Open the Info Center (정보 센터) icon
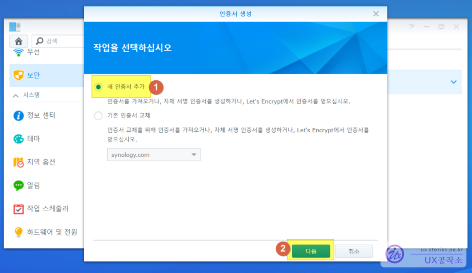Image resolution: width=472 pixels, height=273 pixels. tap(18, 116)
